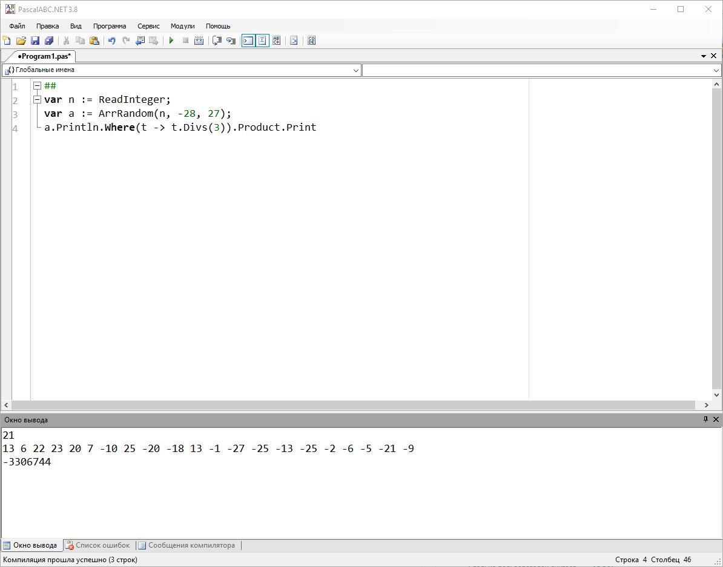Viewport: 723px width, 567px height.
Task: Expand the empty members dropdown on right
Action: (x=716, y=70)
